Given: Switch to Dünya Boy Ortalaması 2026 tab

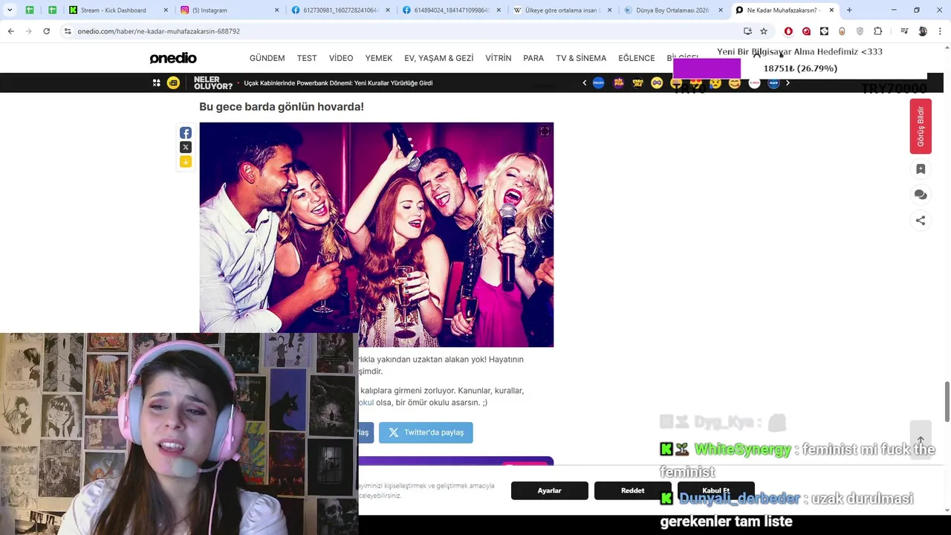Looking at the screenshot, I should [x=675, y=10].
